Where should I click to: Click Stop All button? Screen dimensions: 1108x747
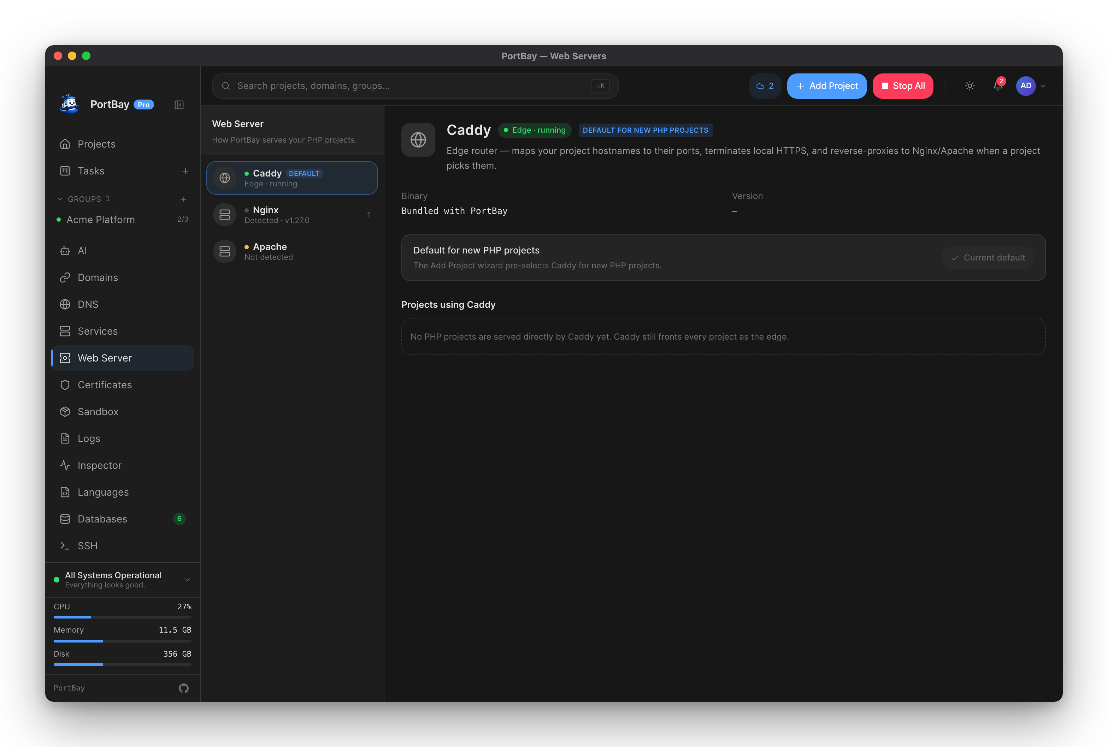point(903,86)
